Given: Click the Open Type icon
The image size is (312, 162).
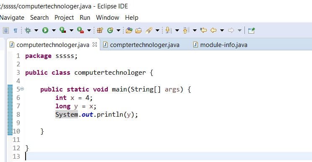Looking at the screenshot, I should pos(129,30).
